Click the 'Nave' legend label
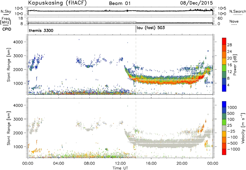The height and width of the screenshot is (170, 246). [x=234, y=21]
